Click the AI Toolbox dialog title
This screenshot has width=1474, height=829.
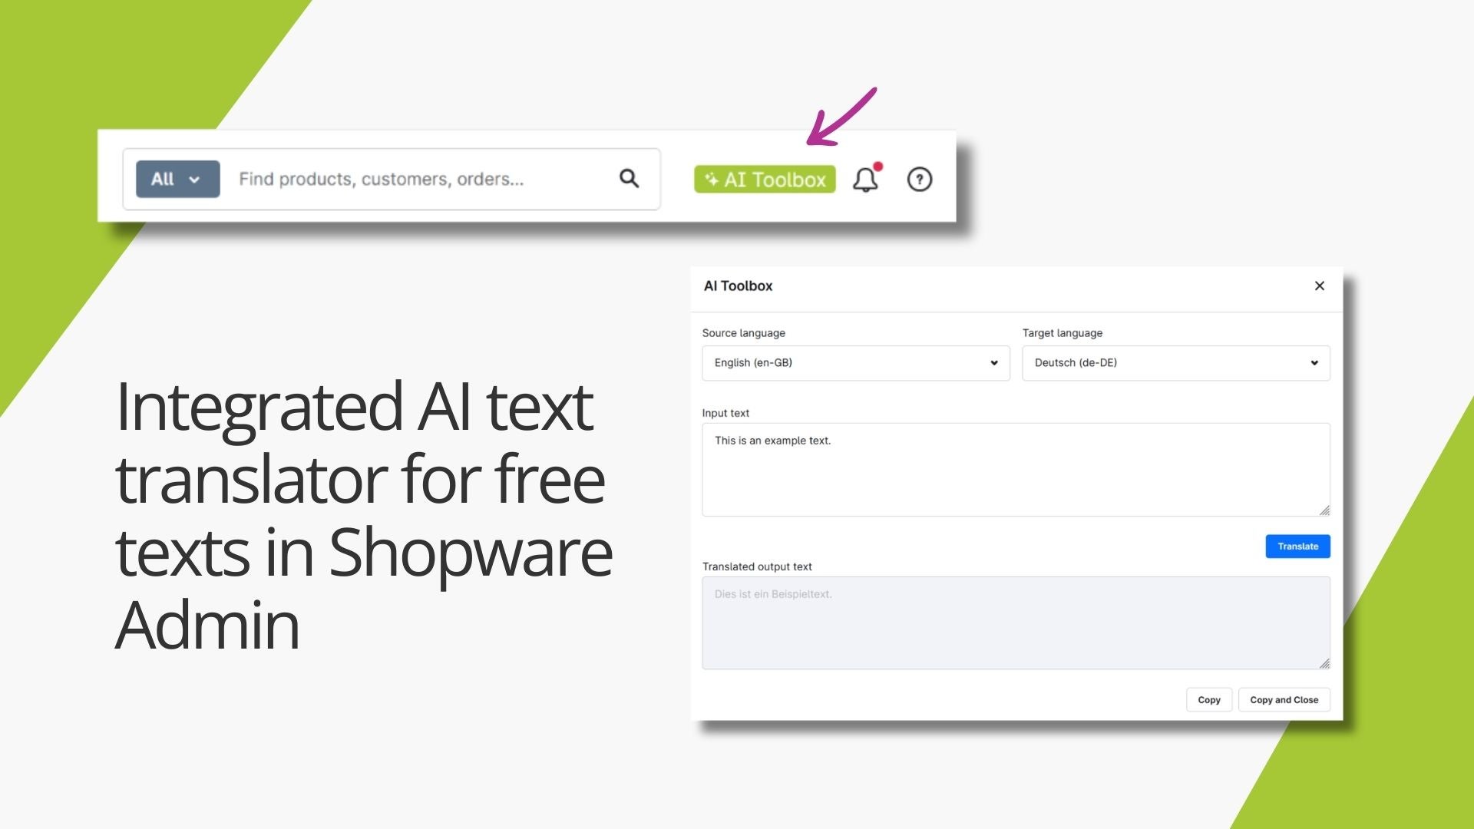[738, 286]
